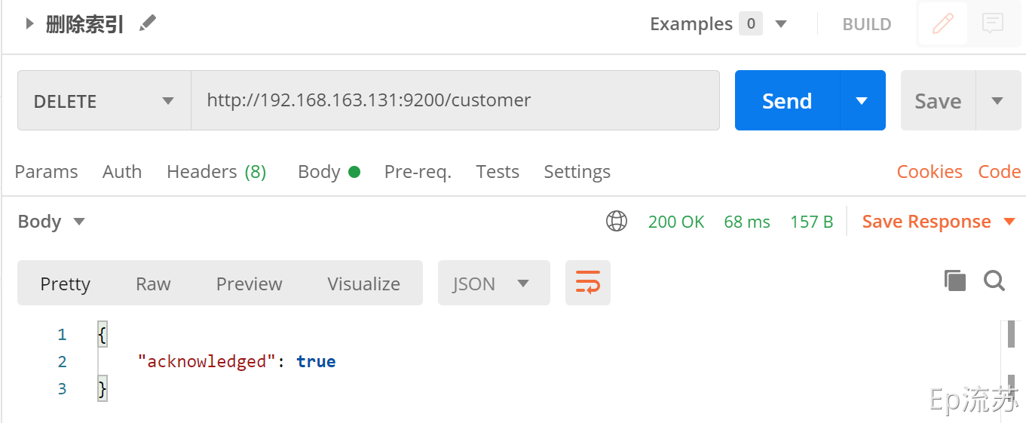
Task: Switch to the Visualize response view
Action: 363,284
